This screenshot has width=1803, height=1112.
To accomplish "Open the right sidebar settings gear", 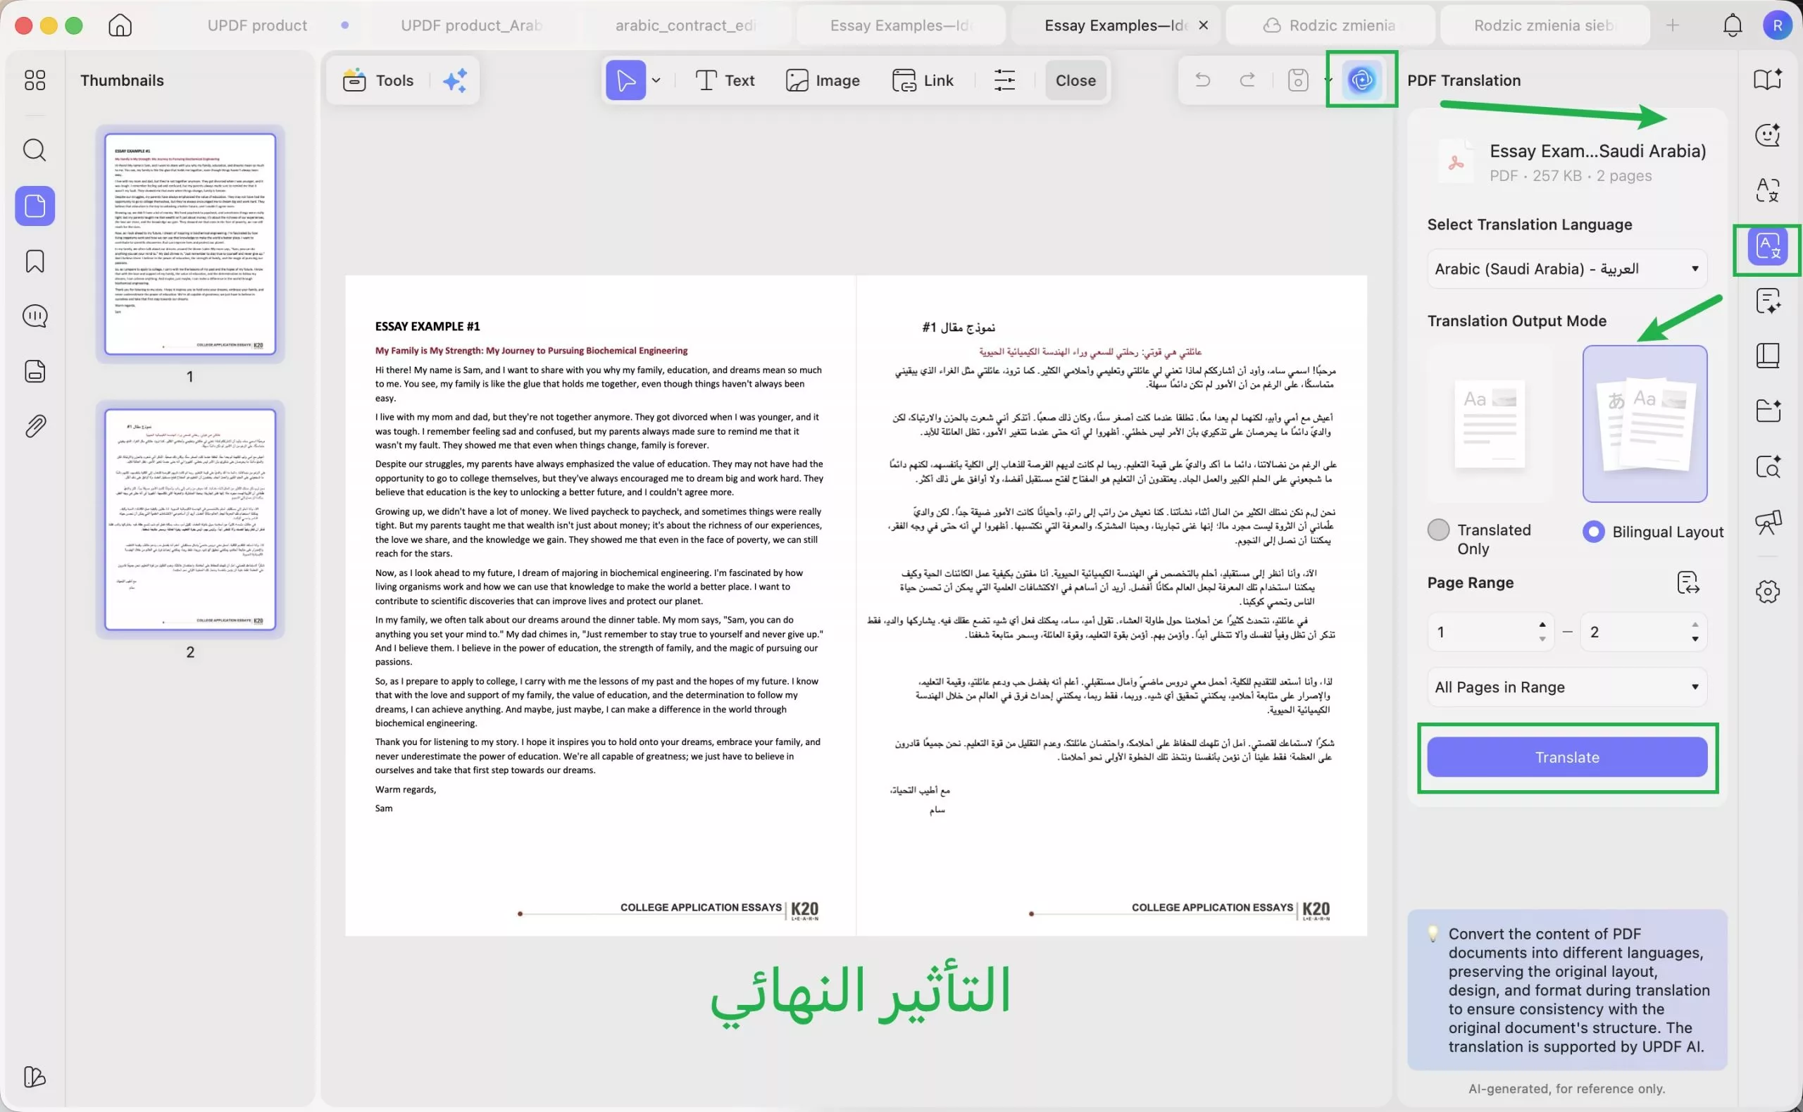I will 1768,592.
